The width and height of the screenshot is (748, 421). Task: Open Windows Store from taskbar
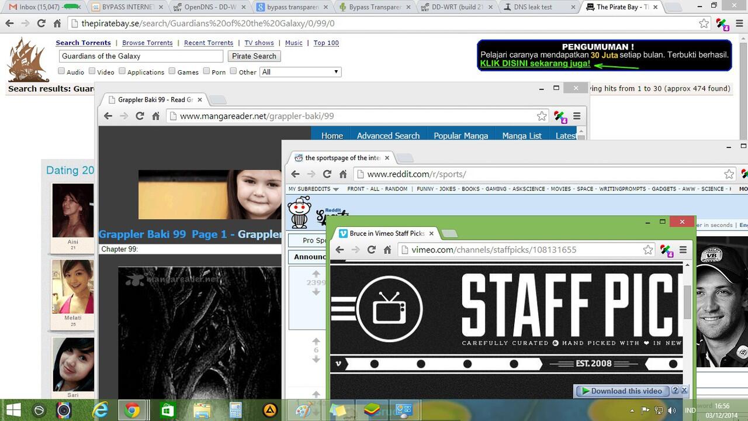click(168, 410)
